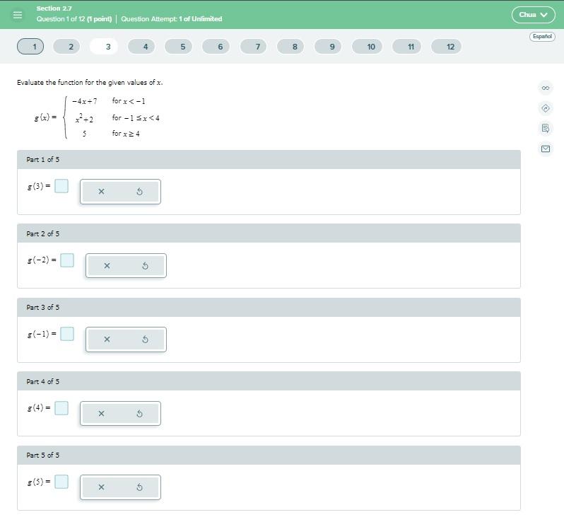Click the instruction 'Evaluate the function' text

click(x=90, y=83)
